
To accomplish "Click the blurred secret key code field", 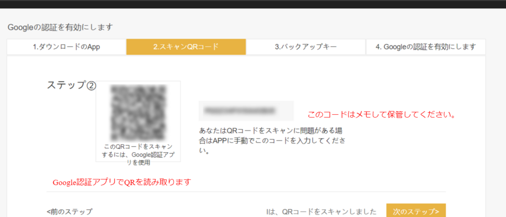I will [x=246, y=110].
